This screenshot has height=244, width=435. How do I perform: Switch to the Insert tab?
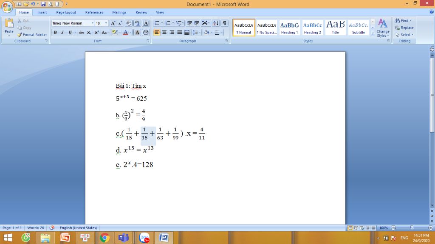point(42,12)
